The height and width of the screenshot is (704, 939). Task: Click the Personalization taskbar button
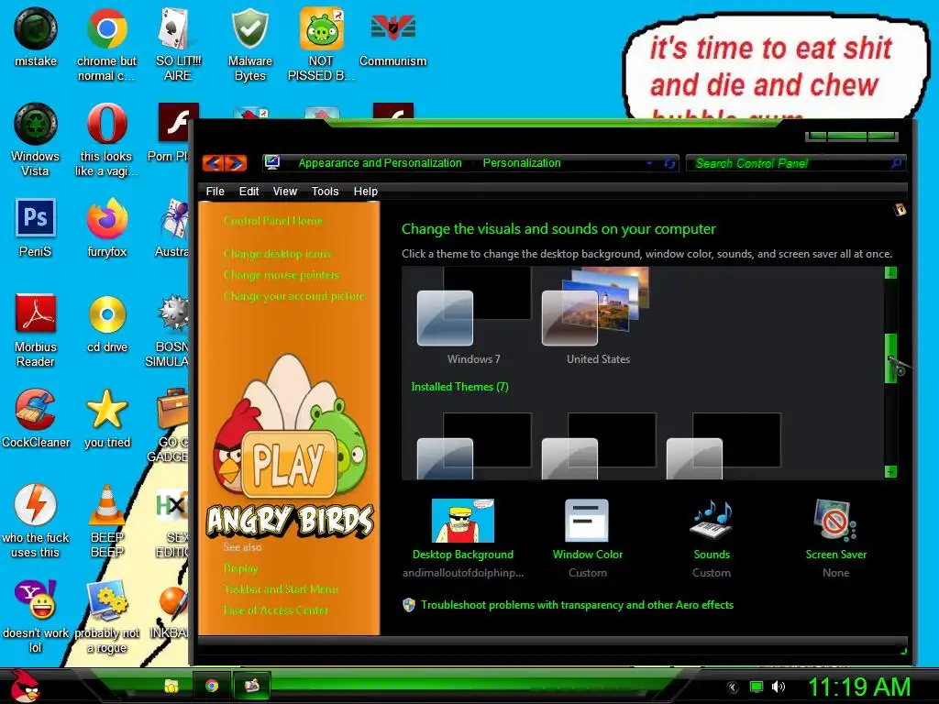point(251,686)
